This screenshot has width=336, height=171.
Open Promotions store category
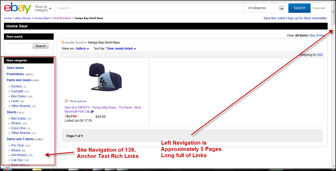(15, 74)
